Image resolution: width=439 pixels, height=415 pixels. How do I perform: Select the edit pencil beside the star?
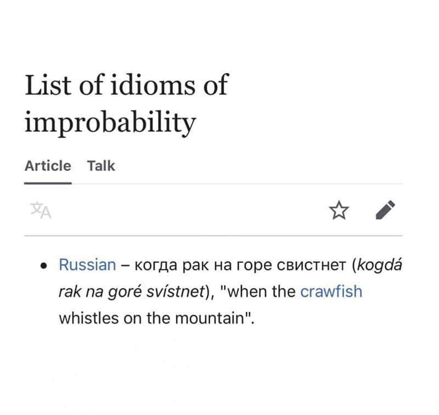pyautogui.click(x=385, y=210)
